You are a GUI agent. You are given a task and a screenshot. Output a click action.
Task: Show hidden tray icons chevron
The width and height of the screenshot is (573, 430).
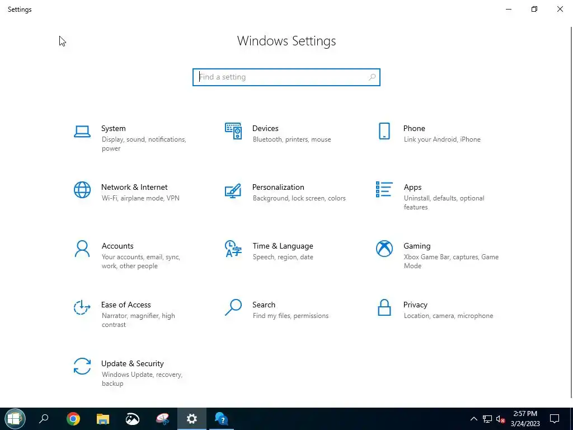tap(473, 419)
